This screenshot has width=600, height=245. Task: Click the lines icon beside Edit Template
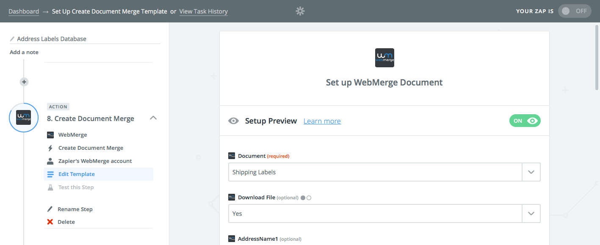(x=50, y=174)
